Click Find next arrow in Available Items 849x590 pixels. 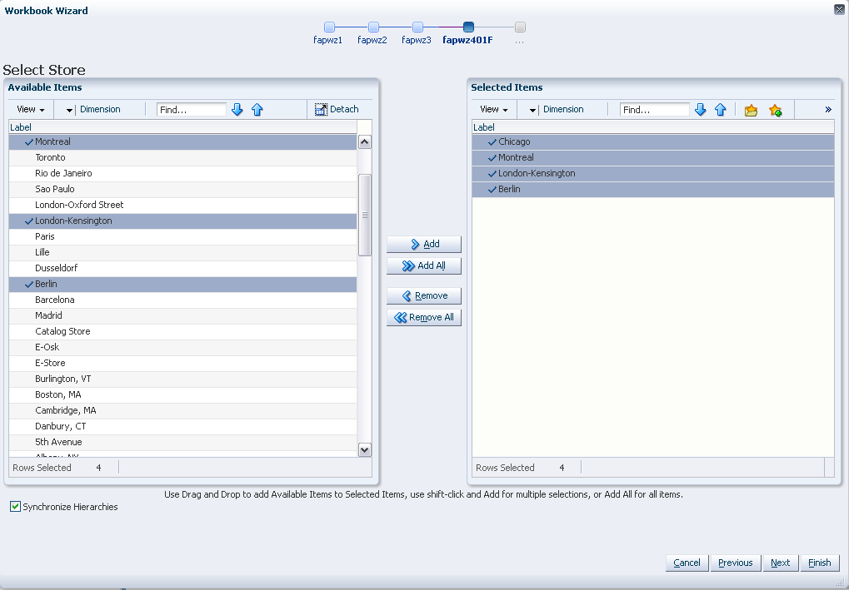pyautogui.click(x=237, y=110)
